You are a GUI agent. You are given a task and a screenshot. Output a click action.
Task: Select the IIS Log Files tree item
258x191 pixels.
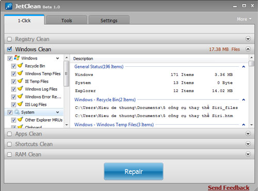36,105
